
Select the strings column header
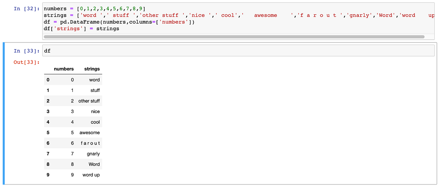click(x=92, y=69)
